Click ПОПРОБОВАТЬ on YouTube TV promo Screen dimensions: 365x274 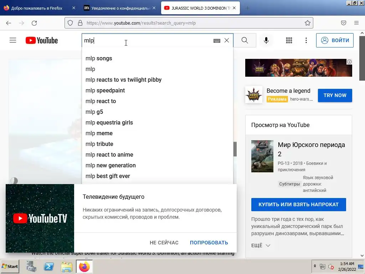(209, 243)
